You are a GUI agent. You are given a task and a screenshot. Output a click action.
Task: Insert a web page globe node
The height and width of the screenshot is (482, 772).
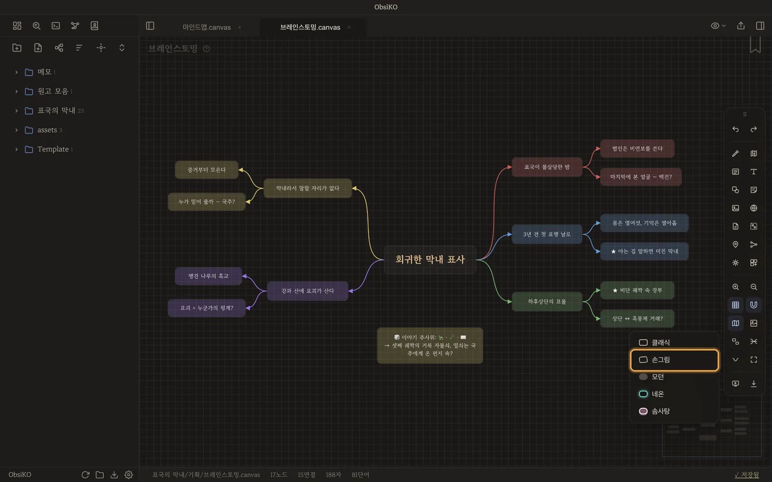click(754, 208)
